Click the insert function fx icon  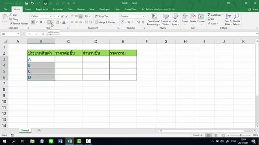pyautogui.click(x=43, y=34)
